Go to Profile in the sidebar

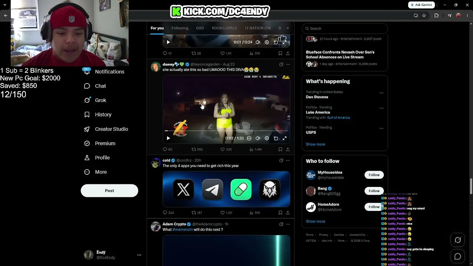[97, 158]
